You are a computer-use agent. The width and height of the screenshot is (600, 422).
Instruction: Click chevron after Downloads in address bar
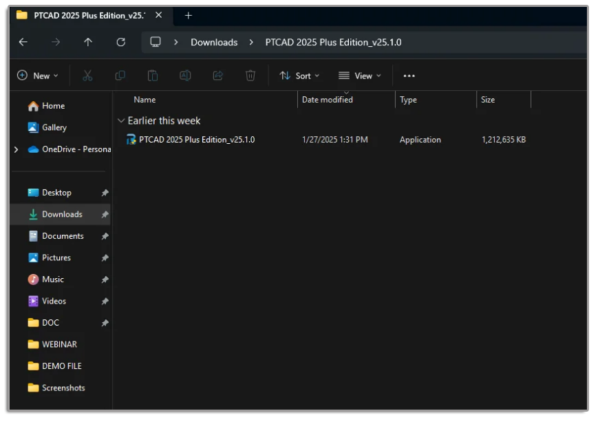251,42
